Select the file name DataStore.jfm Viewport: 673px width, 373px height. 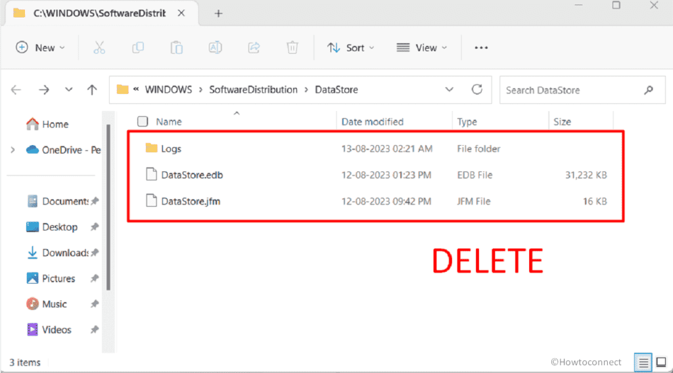coord(191,201)
